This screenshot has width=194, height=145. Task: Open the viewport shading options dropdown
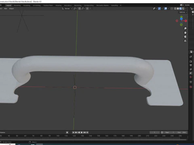click(186, 8)
